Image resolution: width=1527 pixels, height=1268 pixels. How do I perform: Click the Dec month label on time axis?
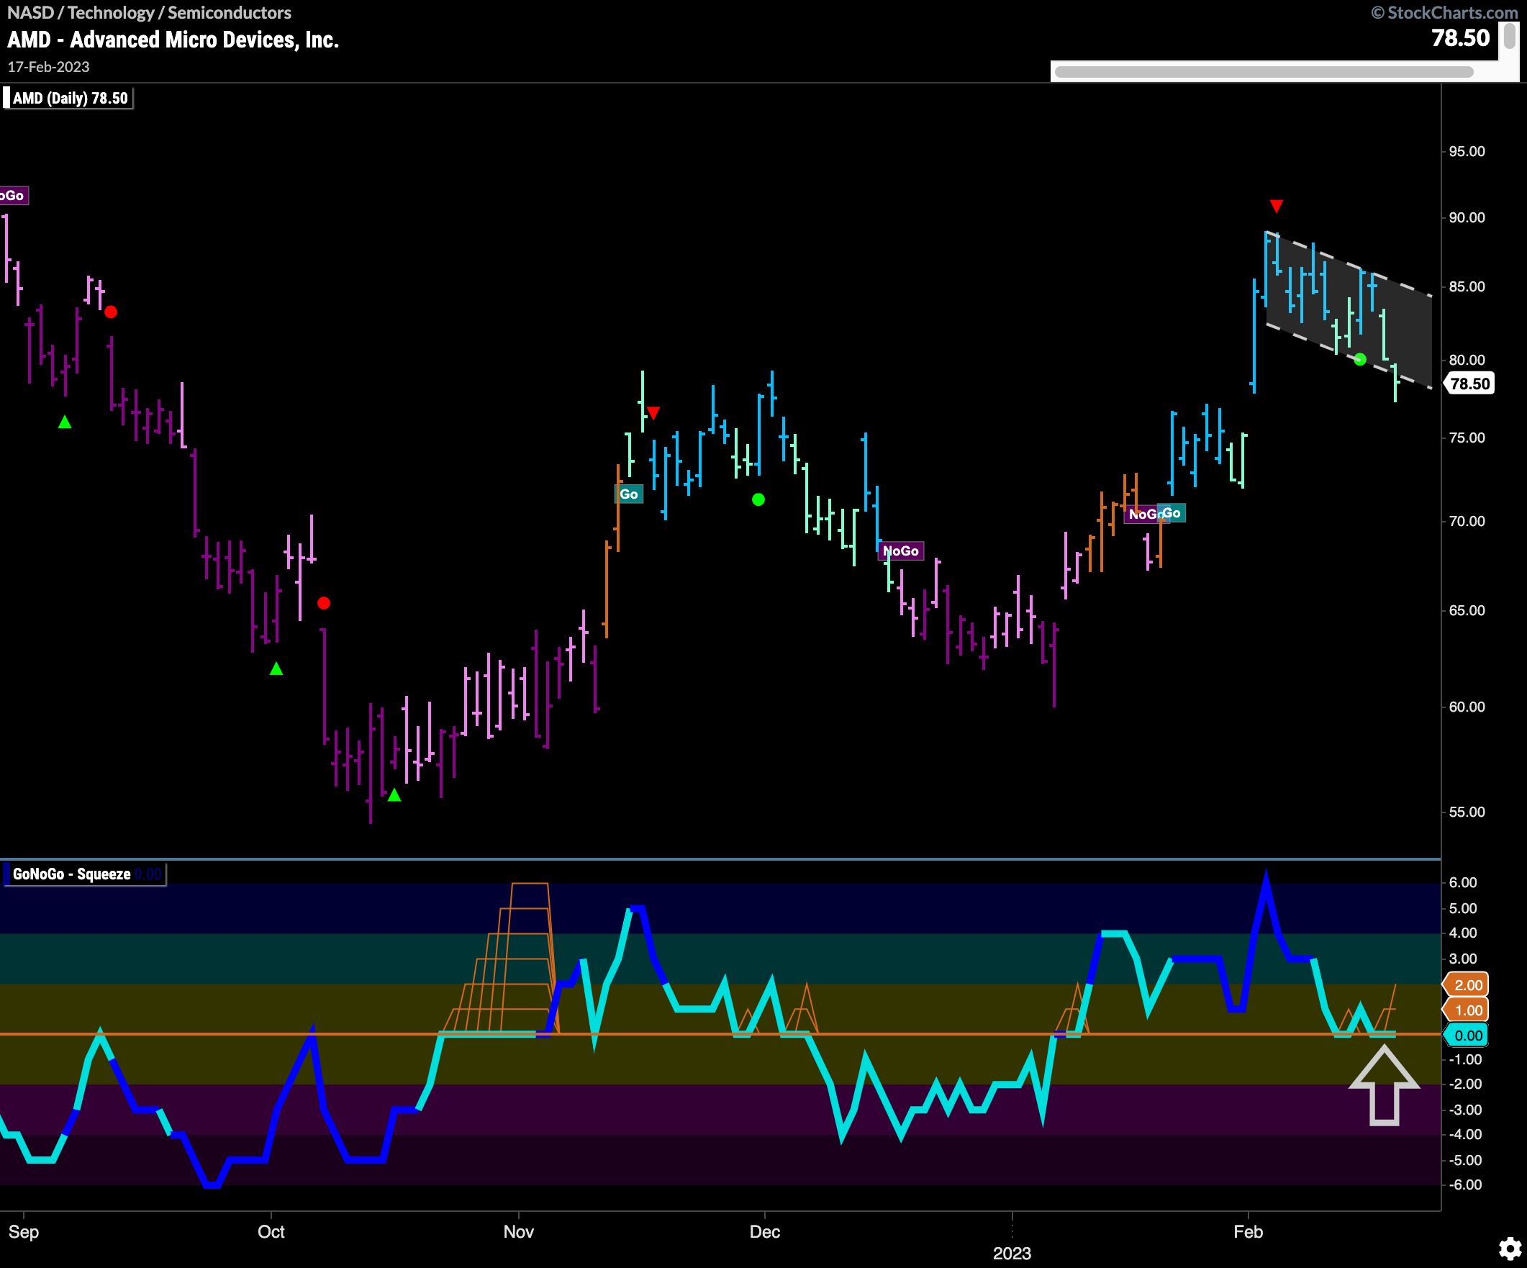coord(765,1231)
